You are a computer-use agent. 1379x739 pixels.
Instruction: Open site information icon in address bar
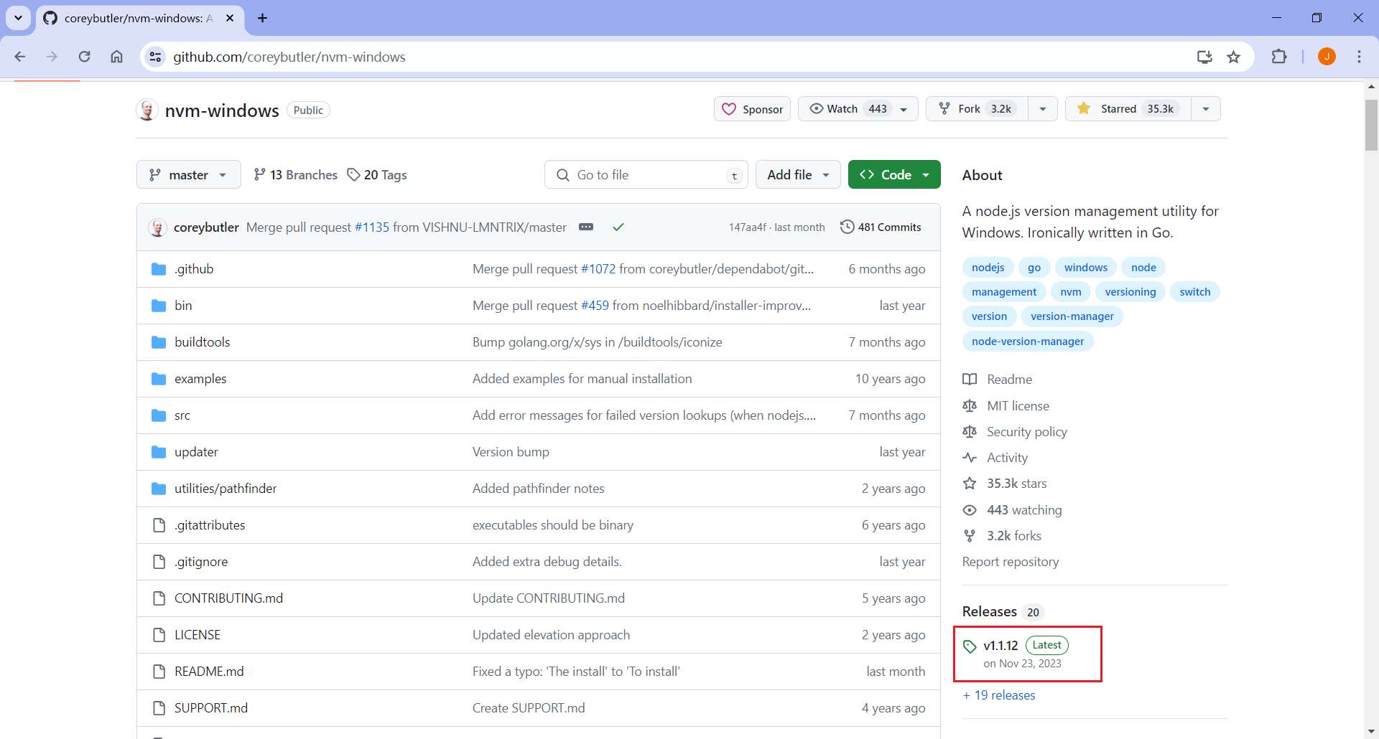click(155, 57)
